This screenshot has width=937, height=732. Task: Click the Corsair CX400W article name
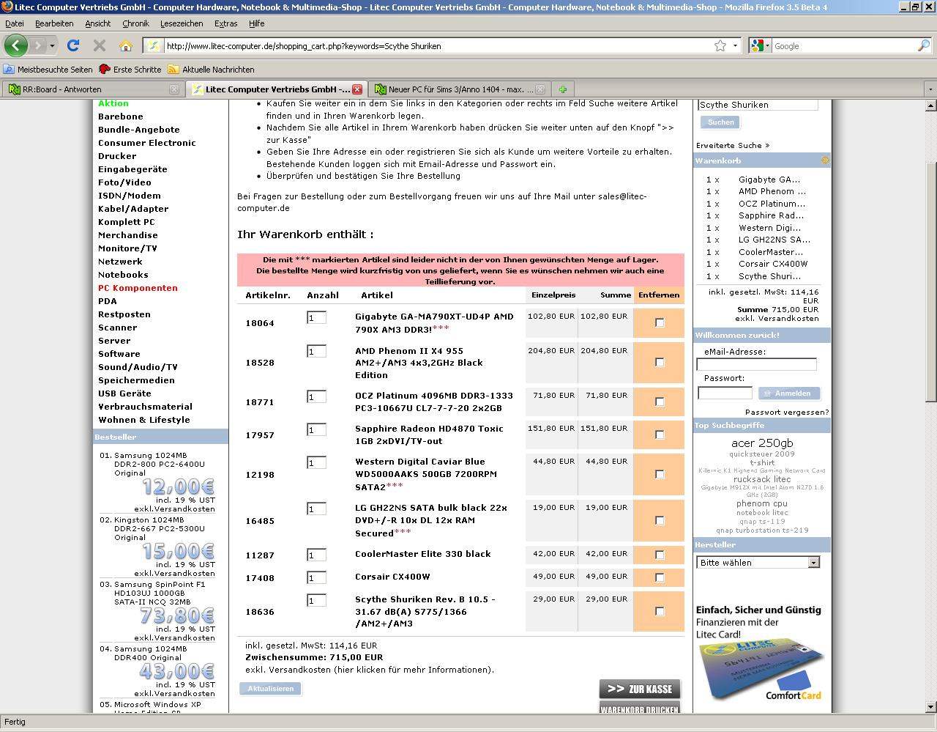[x=392, y=577]
